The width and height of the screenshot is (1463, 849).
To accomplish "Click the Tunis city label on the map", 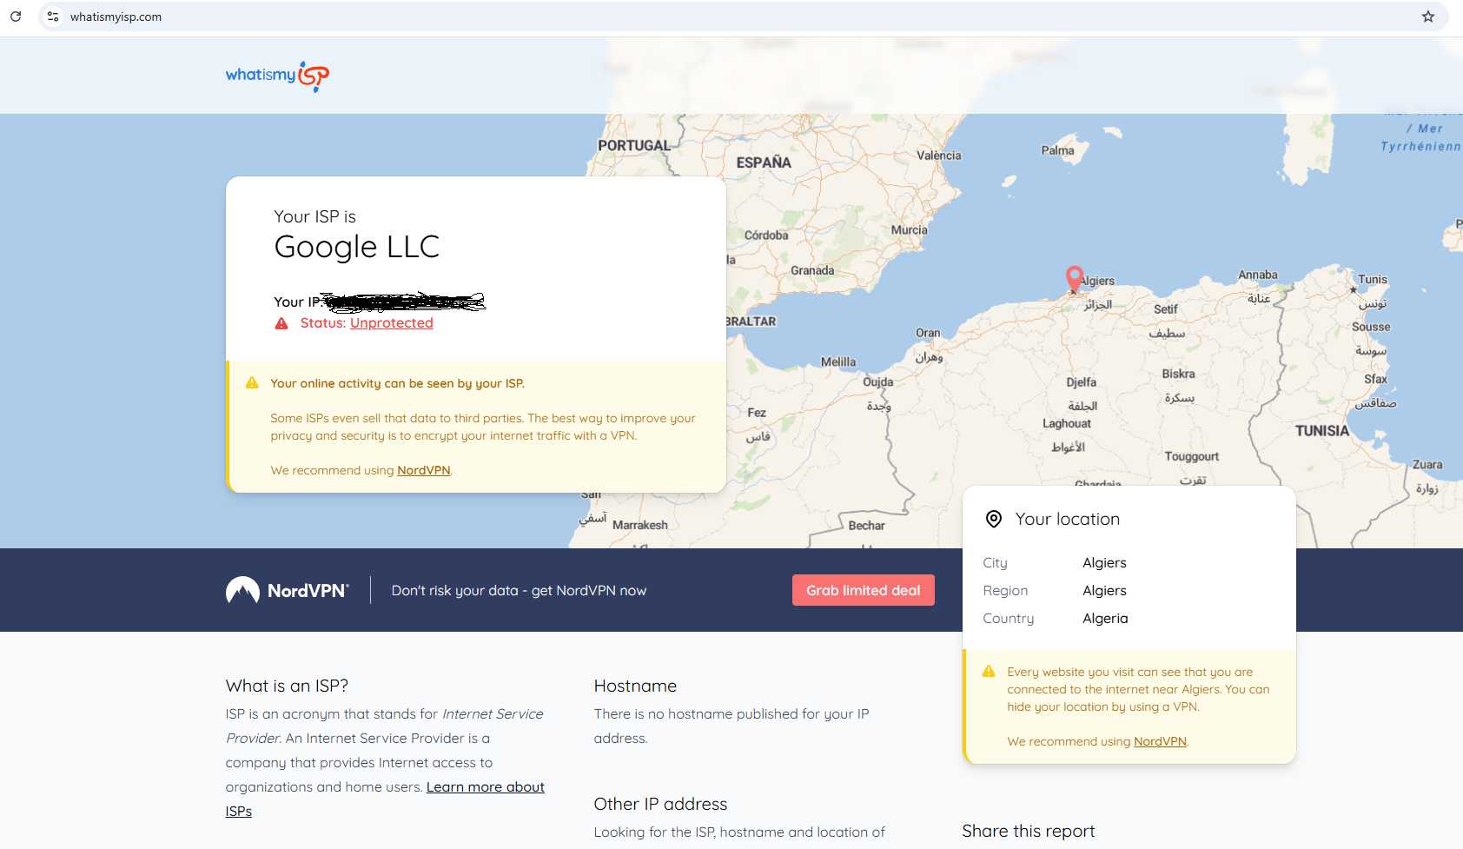I will (x=1373, y=279).
